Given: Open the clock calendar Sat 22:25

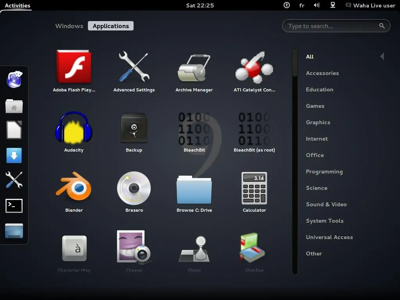Looking at the screenshot, I should [x=200, y=5].
